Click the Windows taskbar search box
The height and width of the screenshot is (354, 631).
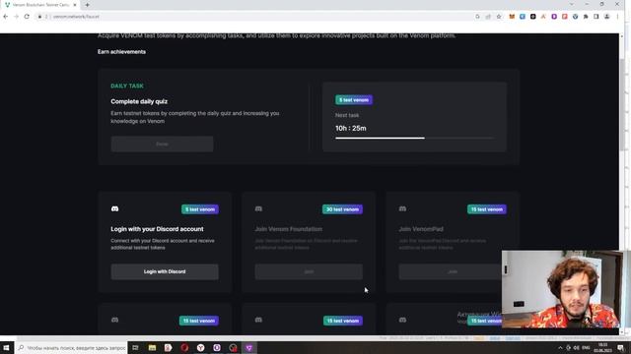[72, 347]
